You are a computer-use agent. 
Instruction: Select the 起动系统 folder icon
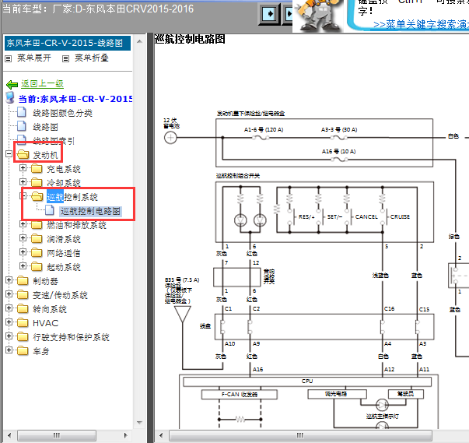pyautogui.click(x=37, y=266)
